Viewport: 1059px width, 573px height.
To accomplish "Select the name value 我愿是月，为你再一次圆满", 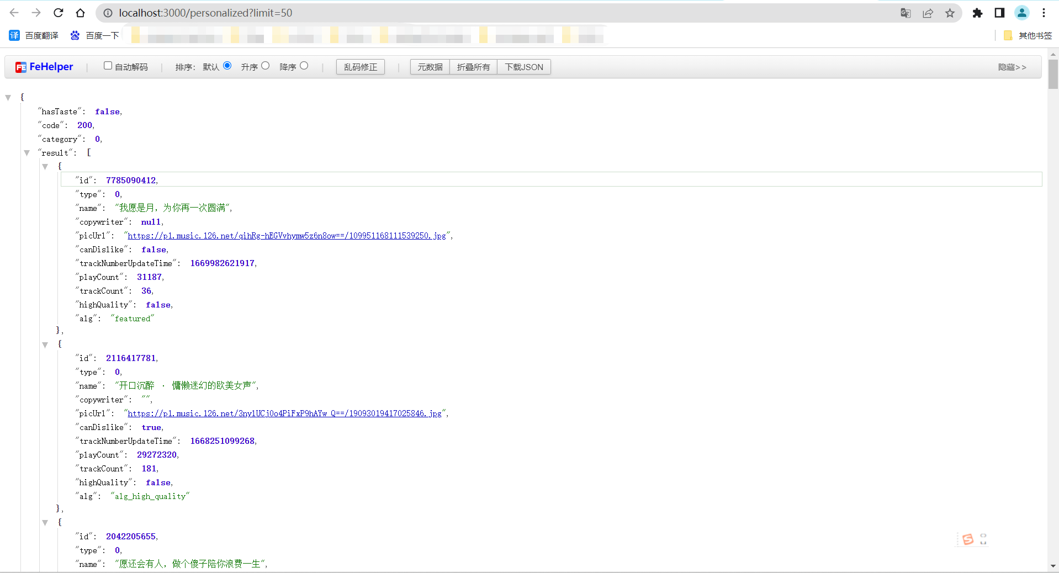I will click(172, 208).
